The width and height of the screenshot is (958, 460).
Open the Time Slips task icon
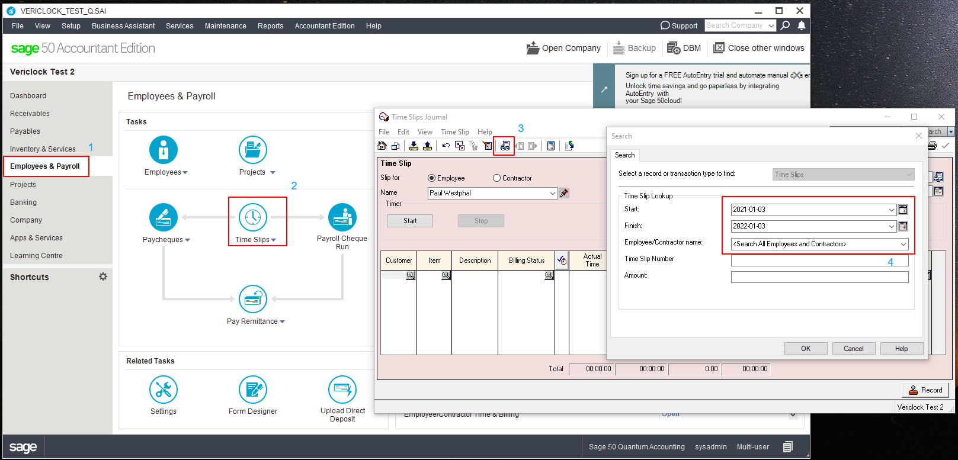(253, 217)
